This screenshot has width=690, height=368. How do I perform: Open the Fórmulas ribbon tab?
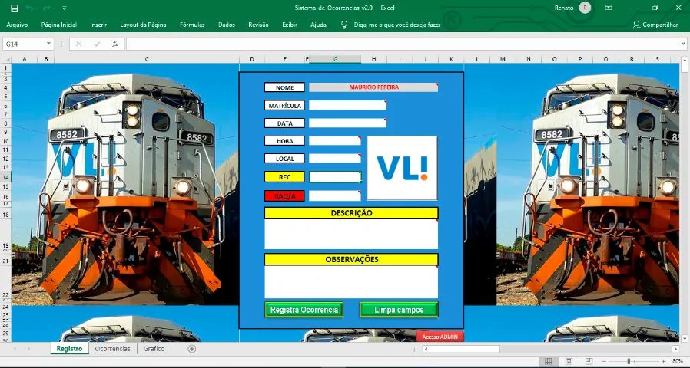pyautogui.click(x=192, y=25)
